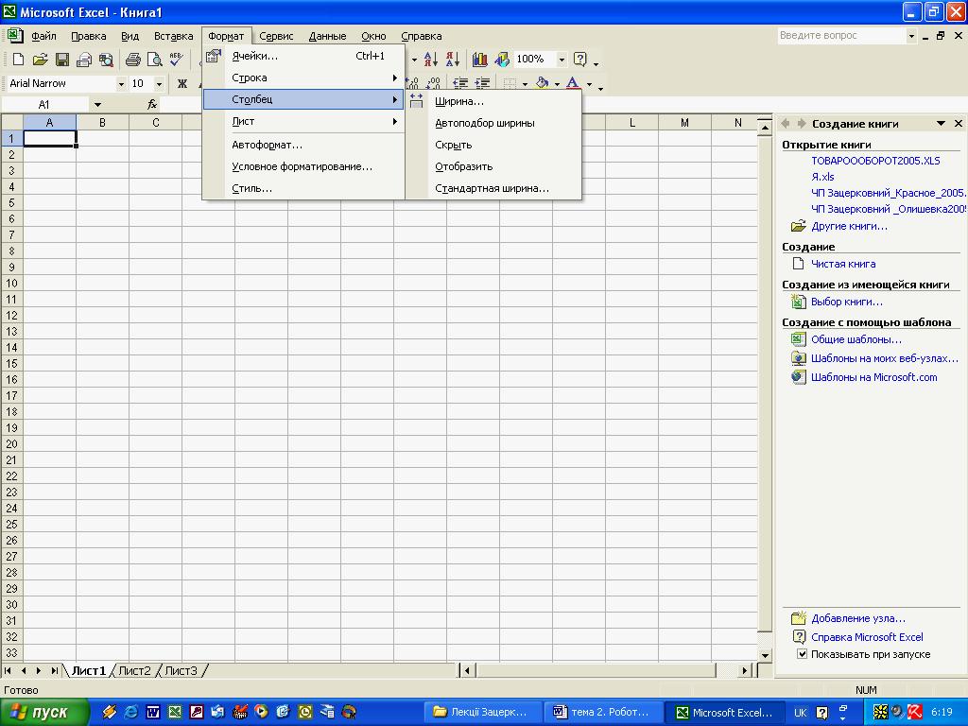Expand the Строка submenu
This screenshot has height=726, width=968.
(303, 78)
